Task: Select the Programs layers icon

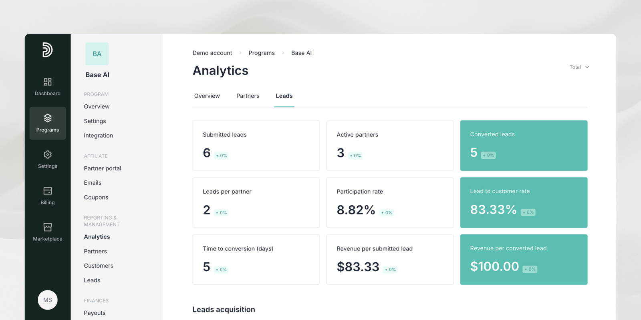Action: click(x=48, y=118)
